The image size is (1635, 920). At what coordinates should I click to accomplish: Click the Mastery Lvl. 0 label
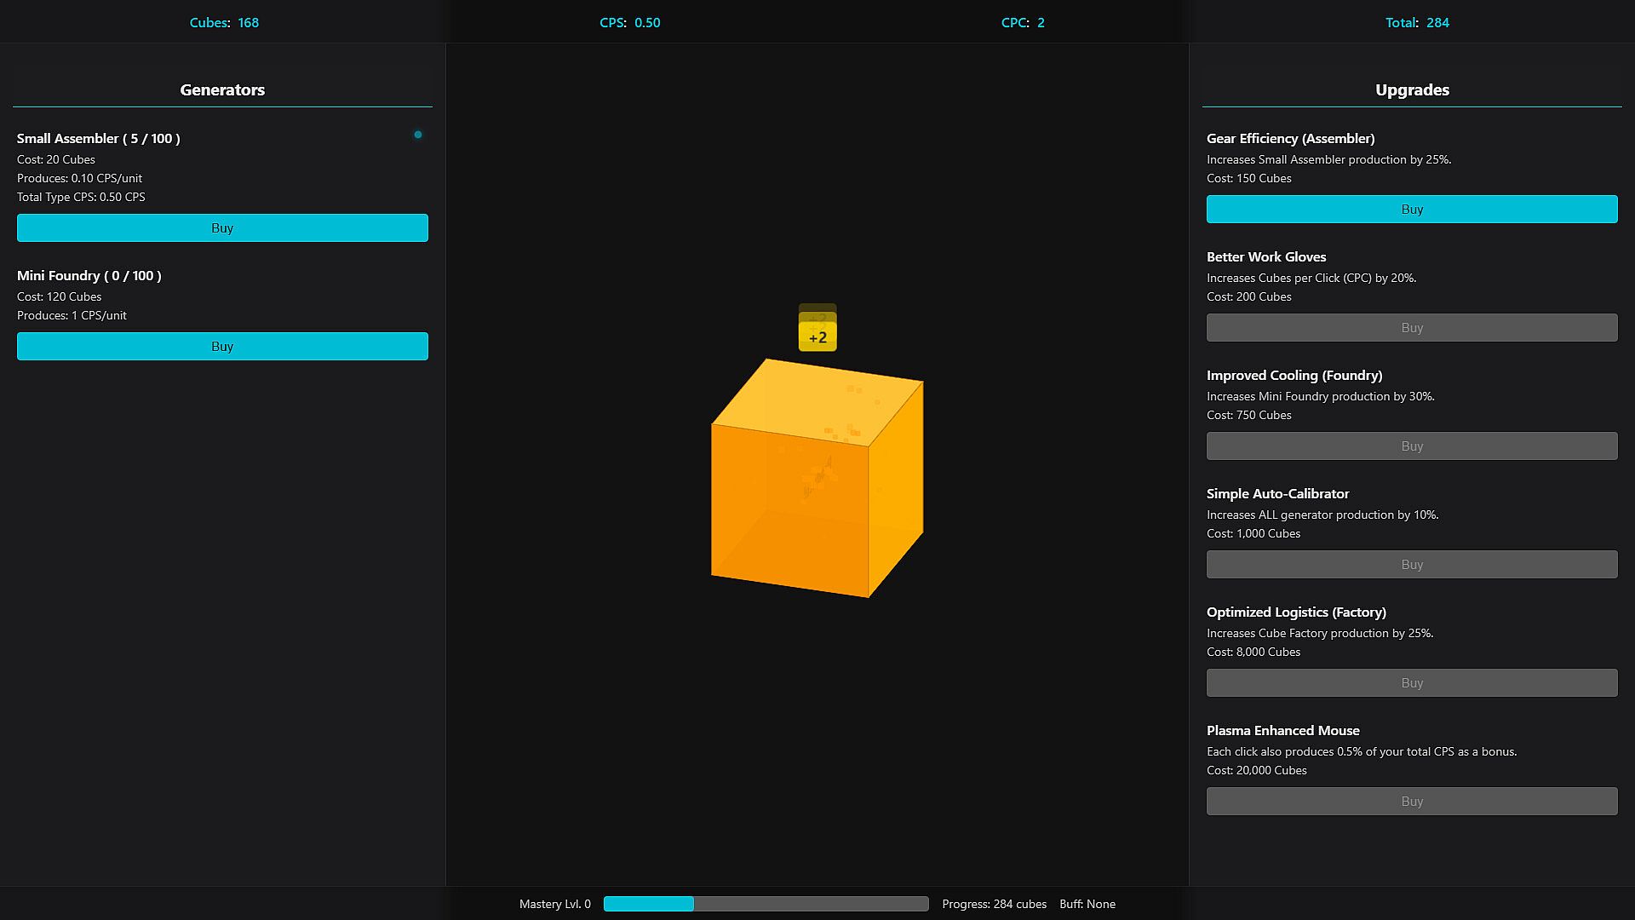[554, 904]
